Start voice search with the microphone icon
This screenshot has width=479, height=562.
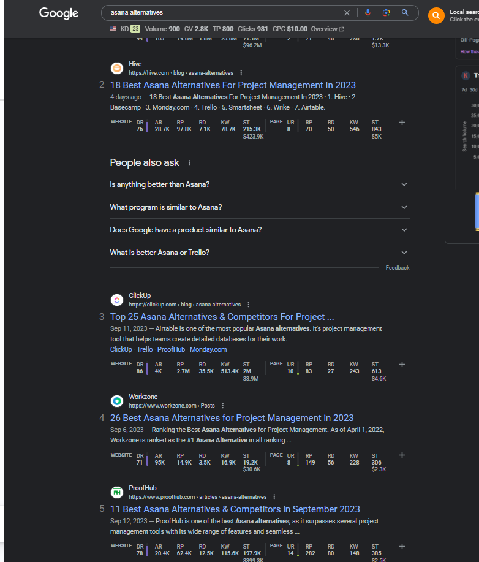(x=368, y=12)
